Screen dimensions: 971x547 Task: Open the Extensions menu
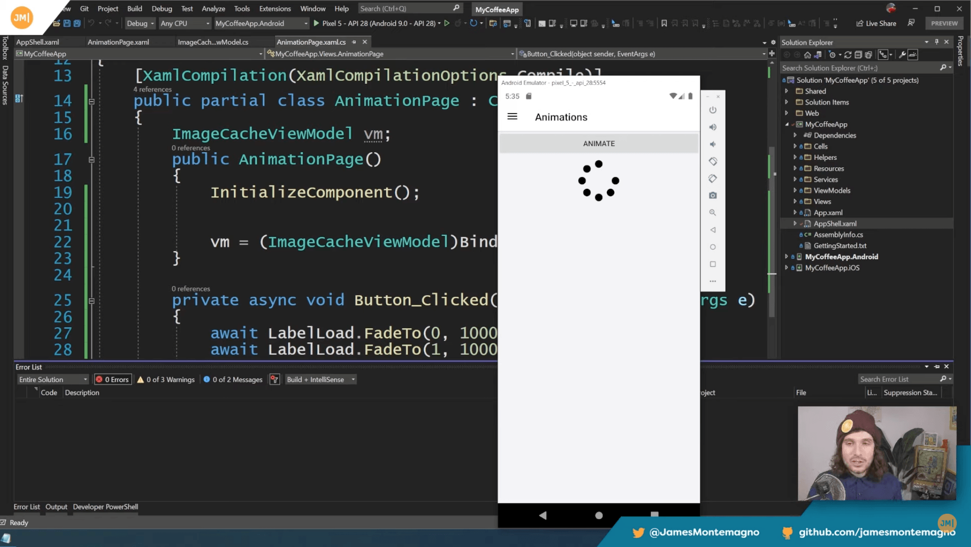click(x=275, y=9)
